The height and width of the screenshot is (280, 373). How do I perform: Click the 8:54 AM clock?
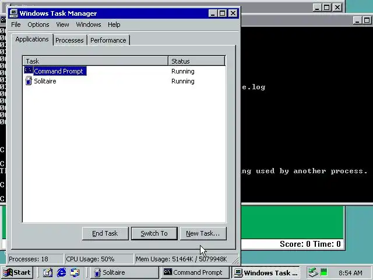pos(350,272)
